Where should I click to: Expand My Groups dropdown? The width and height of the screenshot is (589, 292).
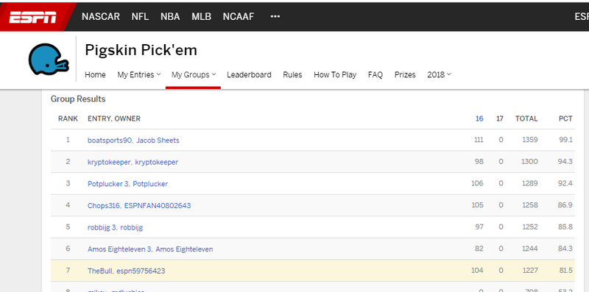pos(194,75)
